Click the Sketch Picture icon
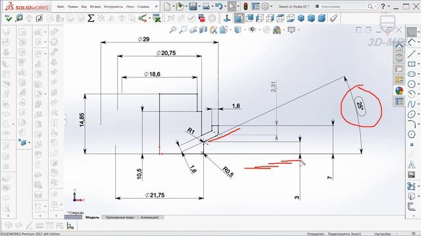This screenshot has height=236, width=421. pos(411,175)
